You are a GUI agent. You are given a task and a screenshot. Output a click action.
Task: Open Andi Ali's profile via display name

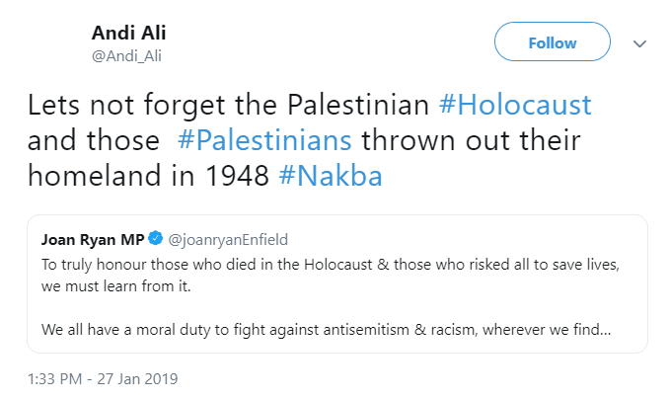click(x=128, y=33)
